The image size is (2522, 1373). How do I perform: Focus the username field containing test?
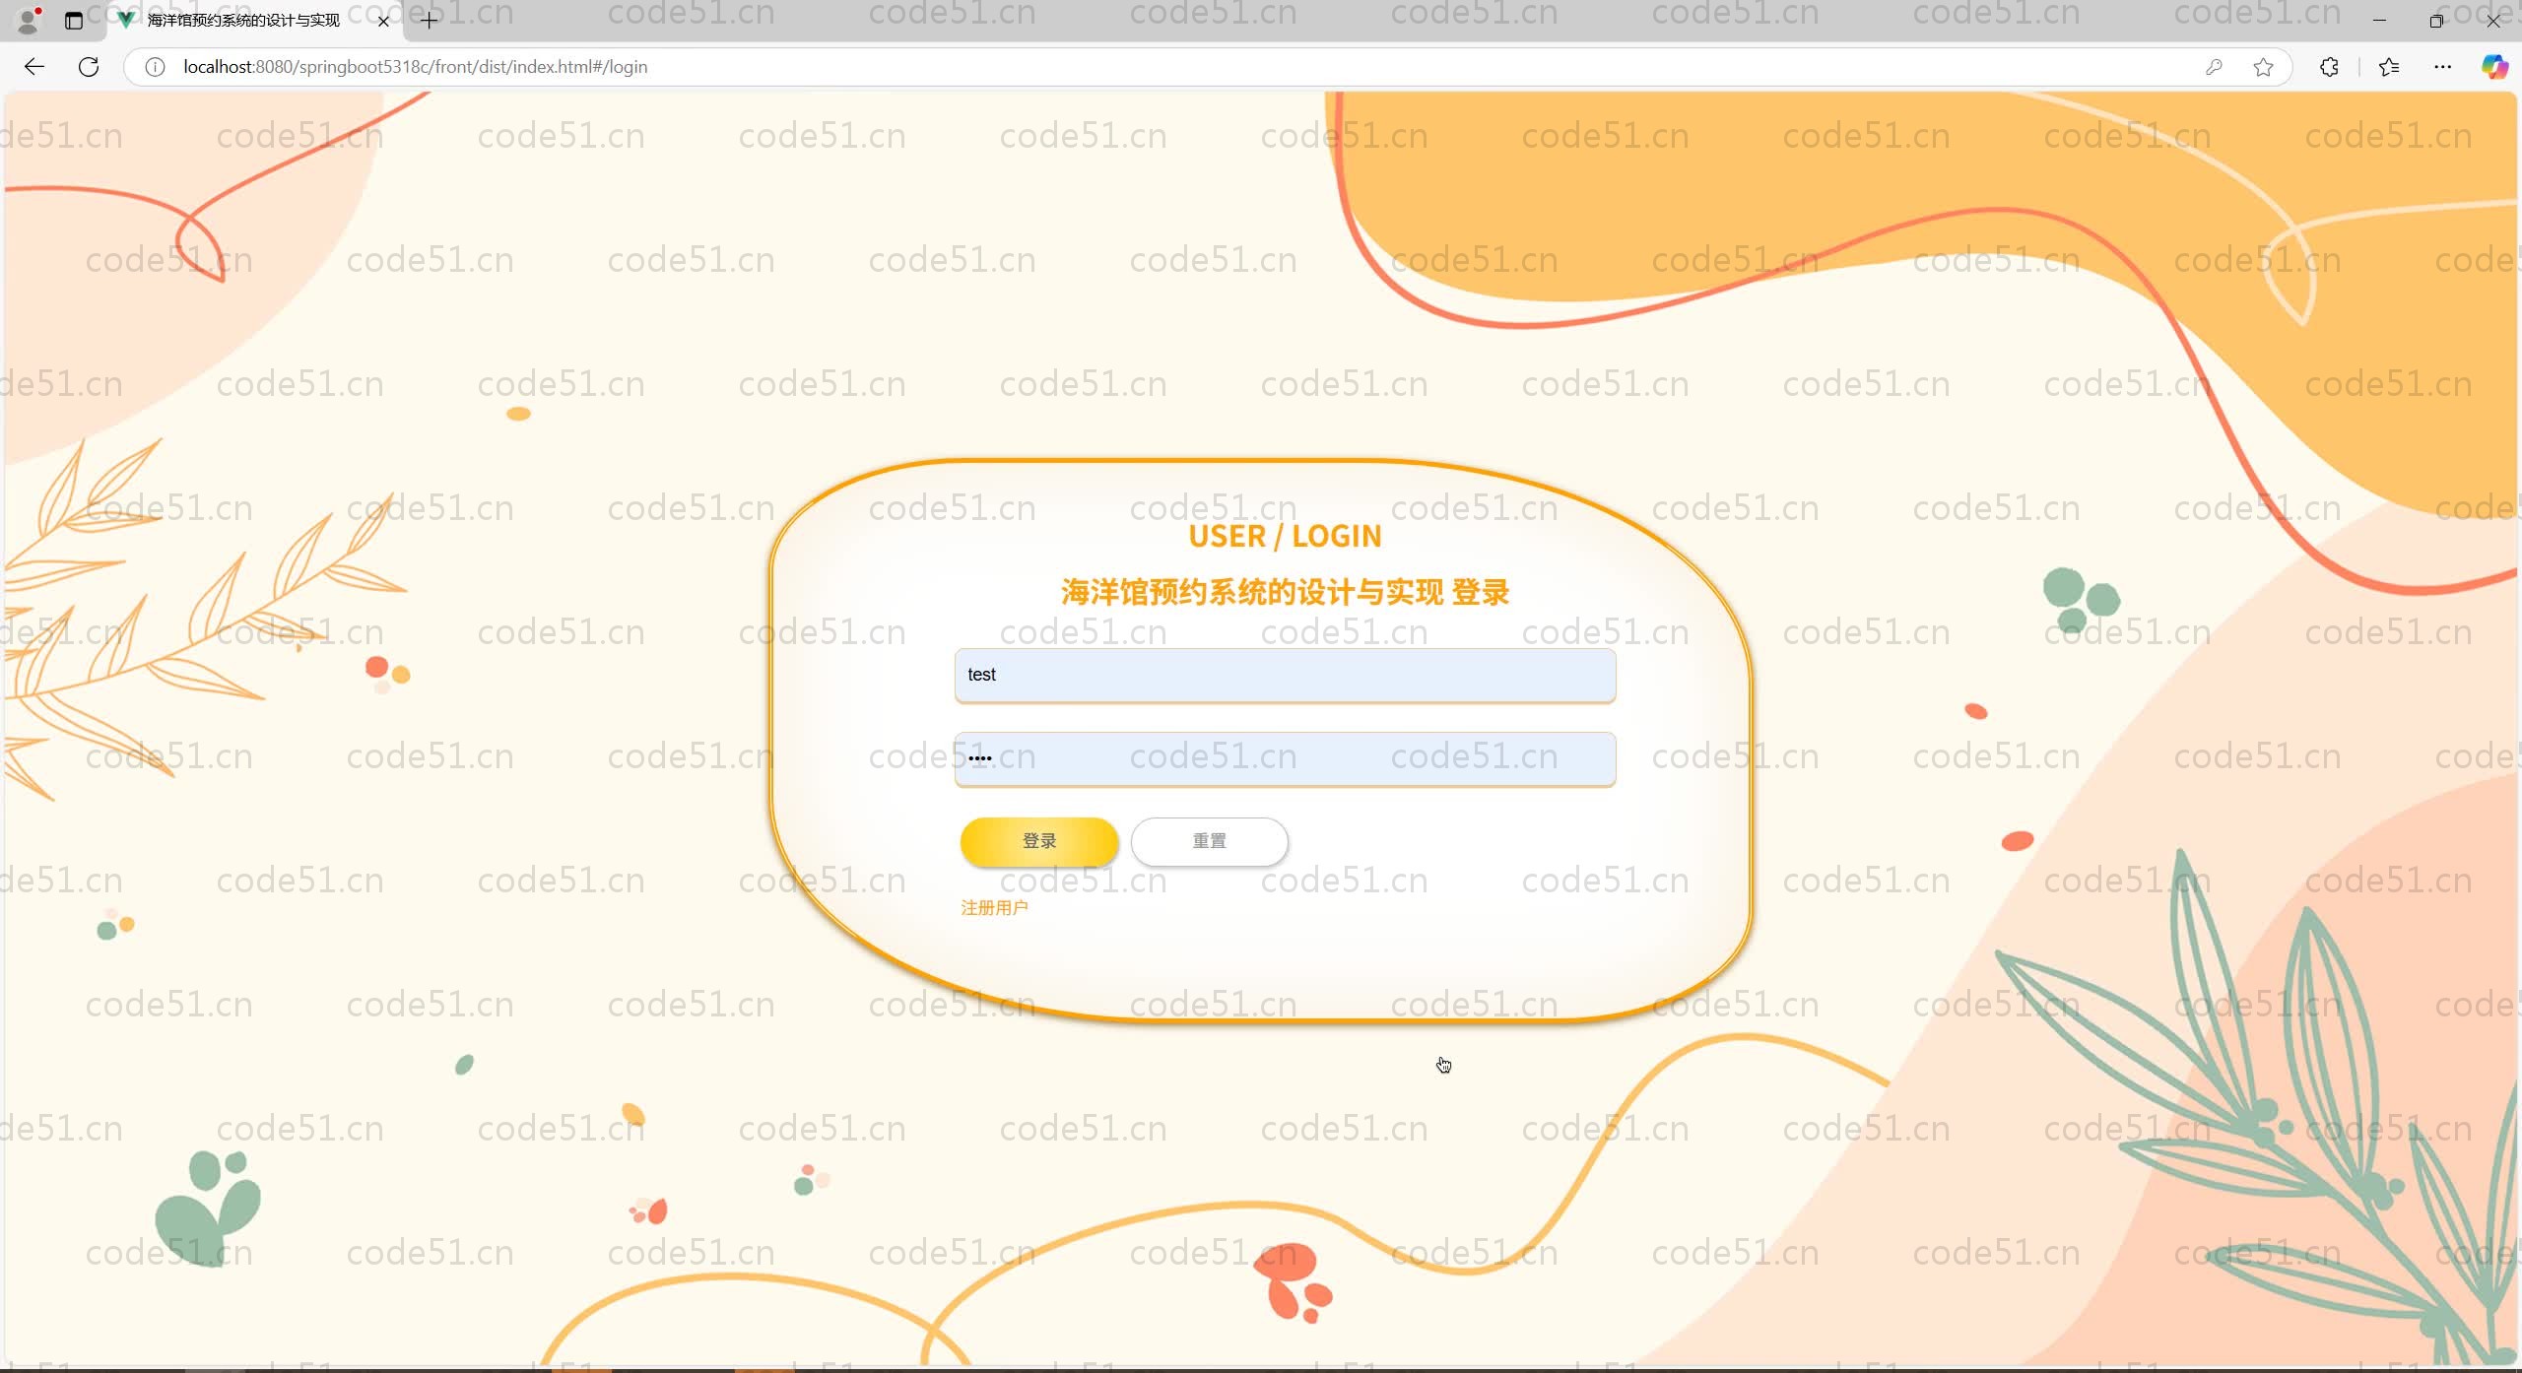[x=1284, y=676]
